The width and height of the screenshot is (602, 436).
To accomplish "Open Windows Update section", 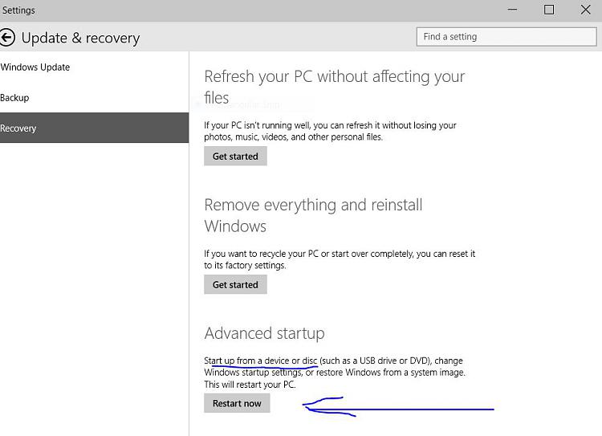I will point(35,67).
